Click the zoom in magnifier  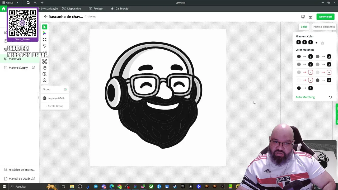[x=45, y=74]
